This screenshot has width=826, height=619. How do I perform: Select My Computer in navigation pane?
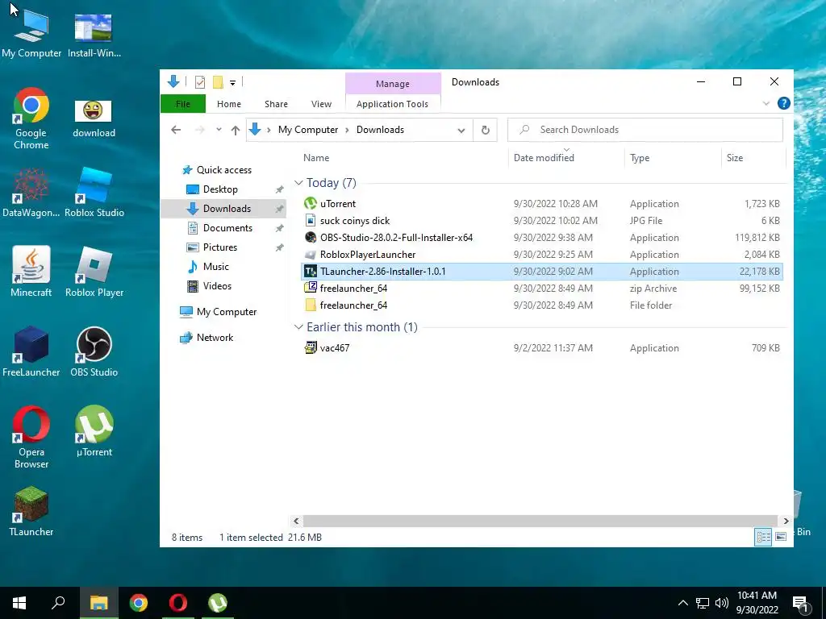tap(218, 312)
